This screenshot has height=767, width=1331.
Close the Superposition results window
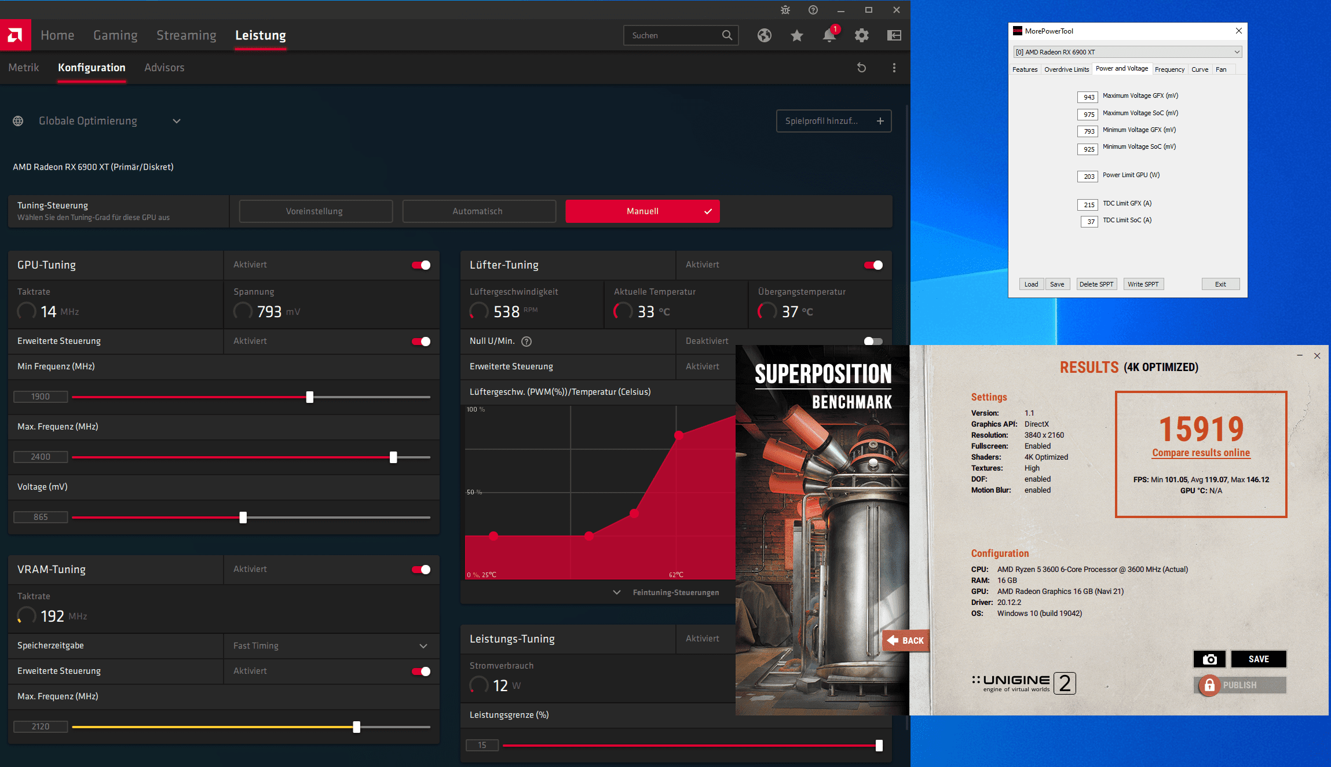click(x=1317, y=355)
